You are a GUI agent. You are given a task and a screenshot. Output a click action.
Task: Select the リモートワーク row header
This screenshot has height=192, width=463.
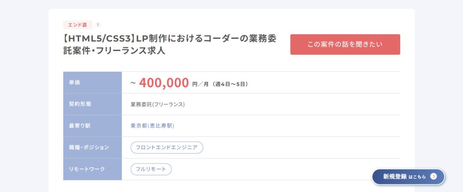point(92,169)
